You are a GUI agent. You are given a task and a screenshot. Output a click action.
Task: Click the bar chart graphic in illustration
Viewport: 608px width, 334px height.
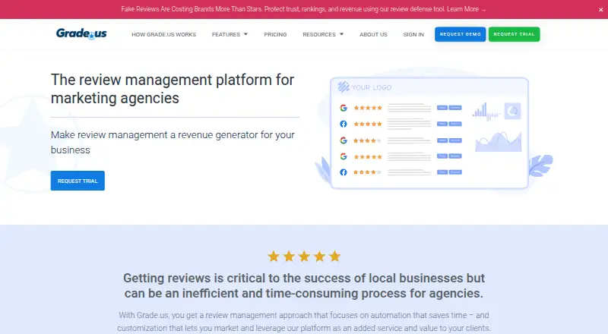pyautogui.click(x=486, y=112)
